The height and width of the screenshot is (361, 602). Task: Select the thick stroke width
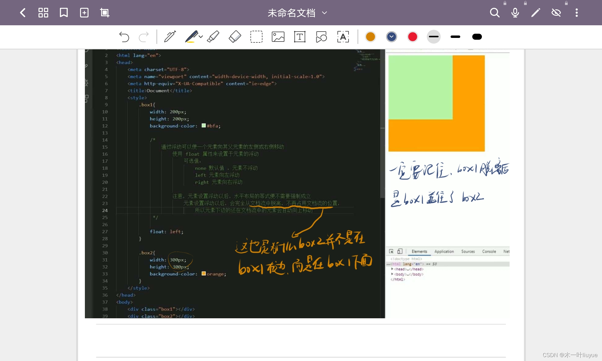pos(477,37)
